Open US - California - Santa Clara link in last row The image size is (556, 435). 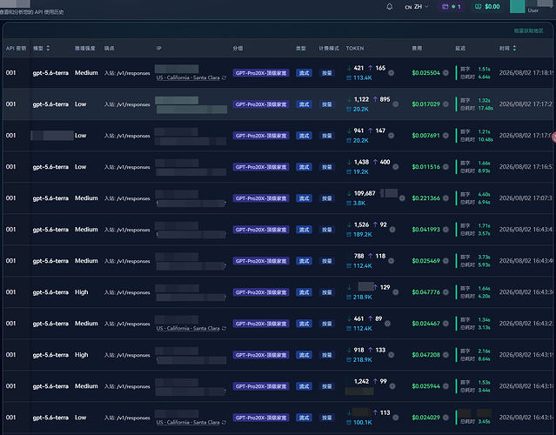(x=188, y=422)
